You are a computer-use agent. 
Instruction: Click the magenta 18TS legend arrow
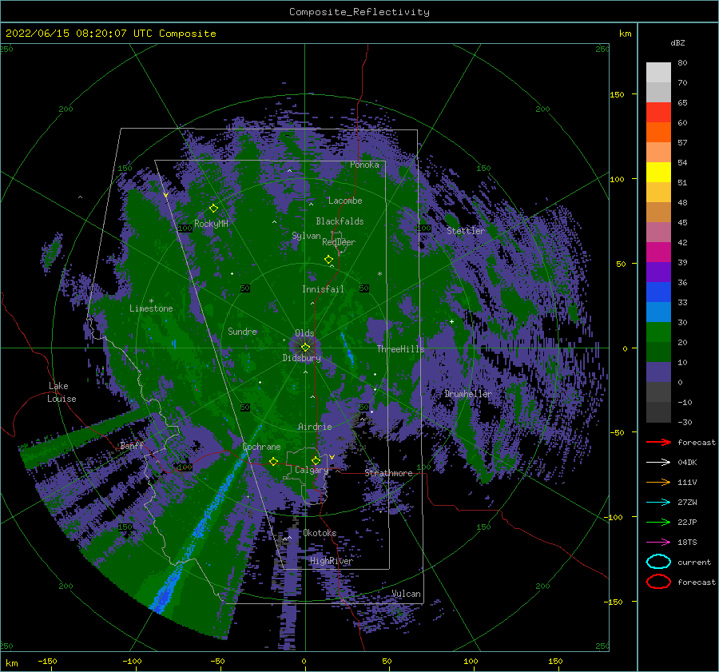coord(658,543)
